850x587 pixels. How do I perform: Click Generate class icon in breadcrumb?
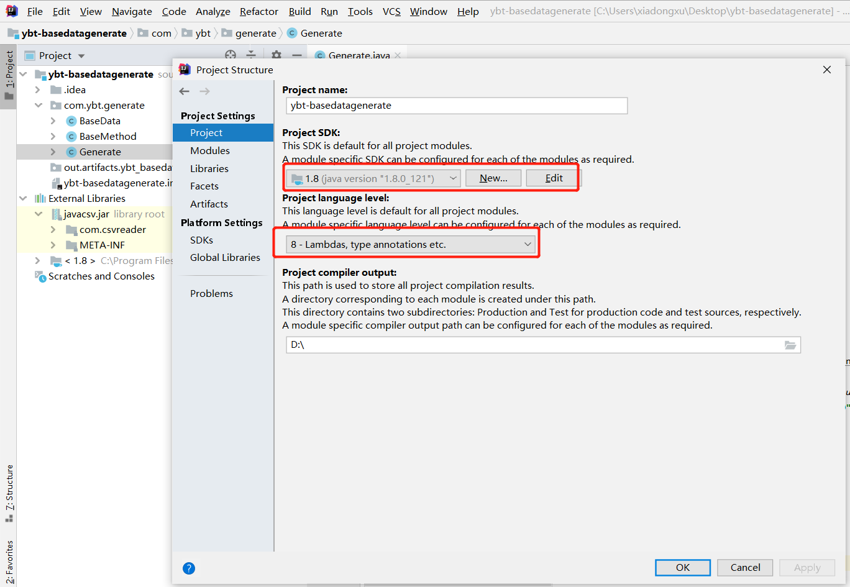click(x=292, y=33)
